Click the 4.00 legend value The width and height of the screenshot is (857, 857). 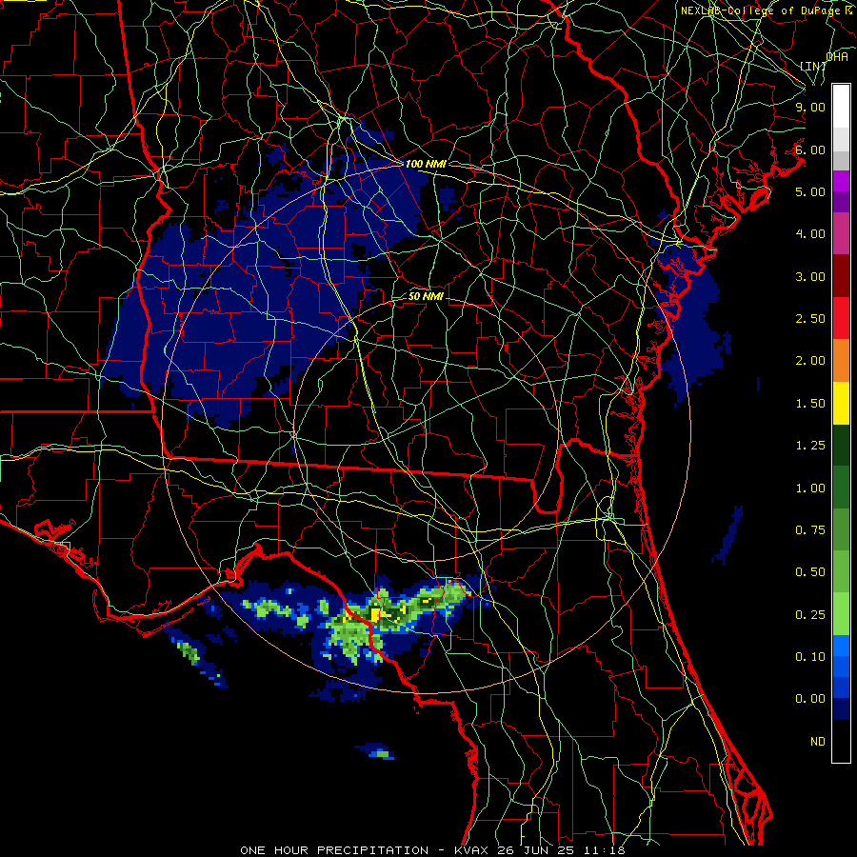coord(810,234)
